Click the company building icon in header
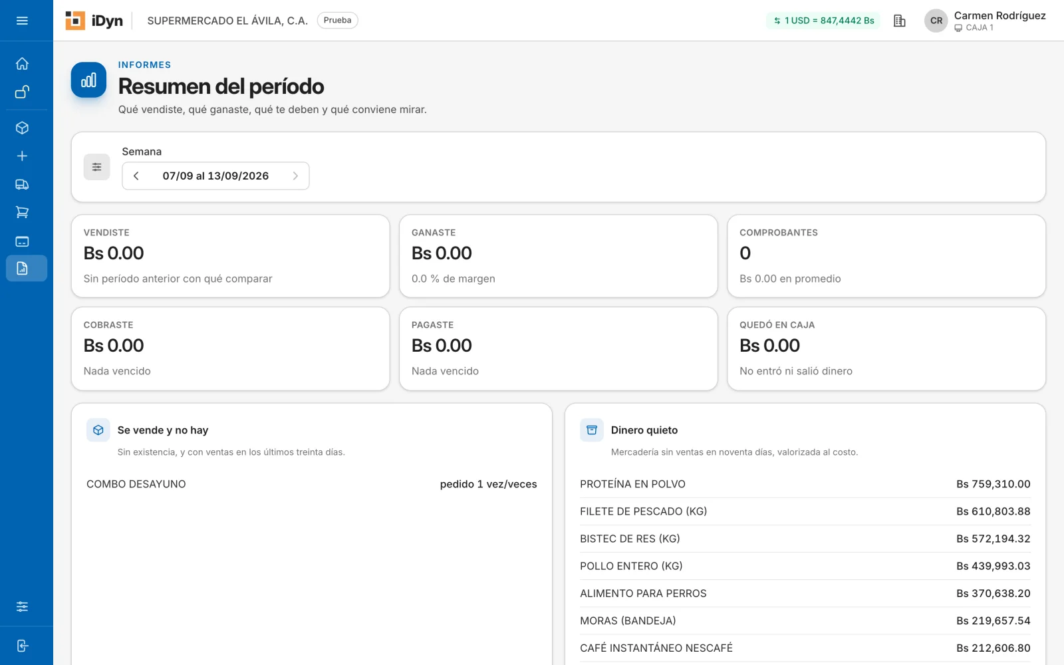 (x=899, y=21)
